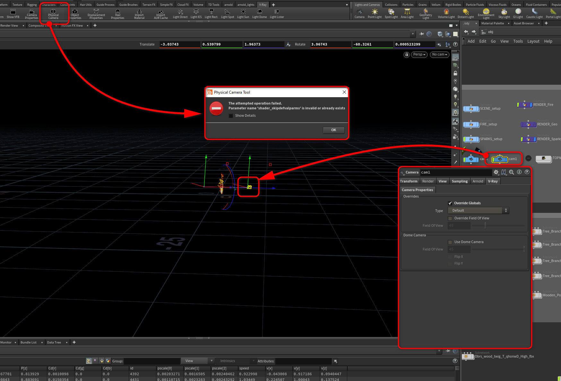Add an Environment Light from the shelf
This screenshot has height=381, width=561.
pos(486,14)
